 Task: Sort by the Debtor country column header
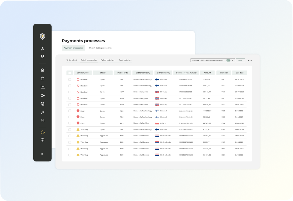point(163,73)
